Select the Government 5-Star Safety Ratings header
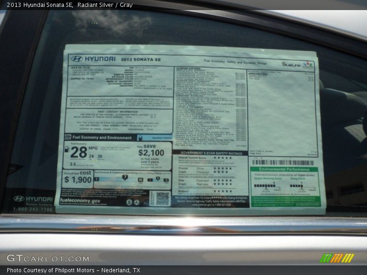 (211, 153)
